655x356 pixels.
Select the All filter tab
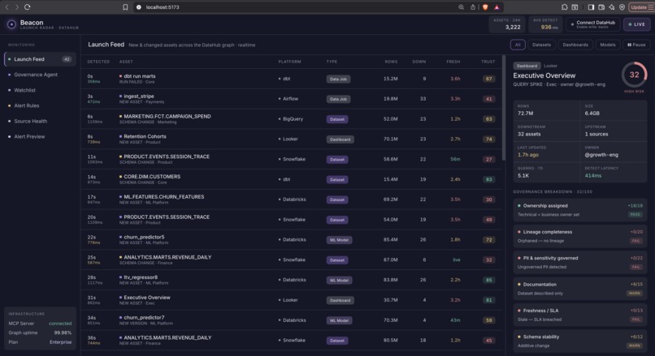point(518,45)
